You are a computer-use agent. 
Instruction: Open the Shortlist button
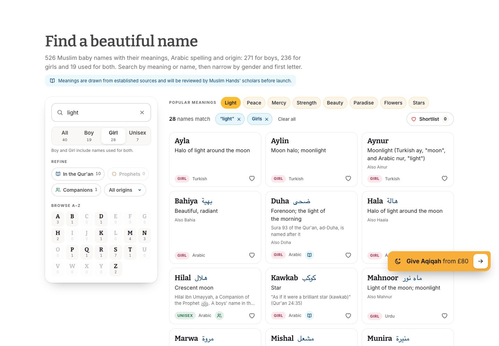430,119
